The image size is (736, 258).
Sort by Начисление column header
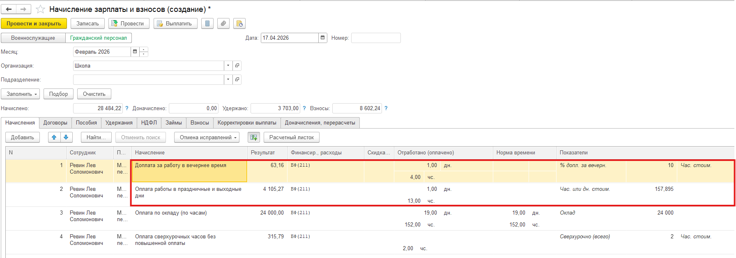click(189, 152)
